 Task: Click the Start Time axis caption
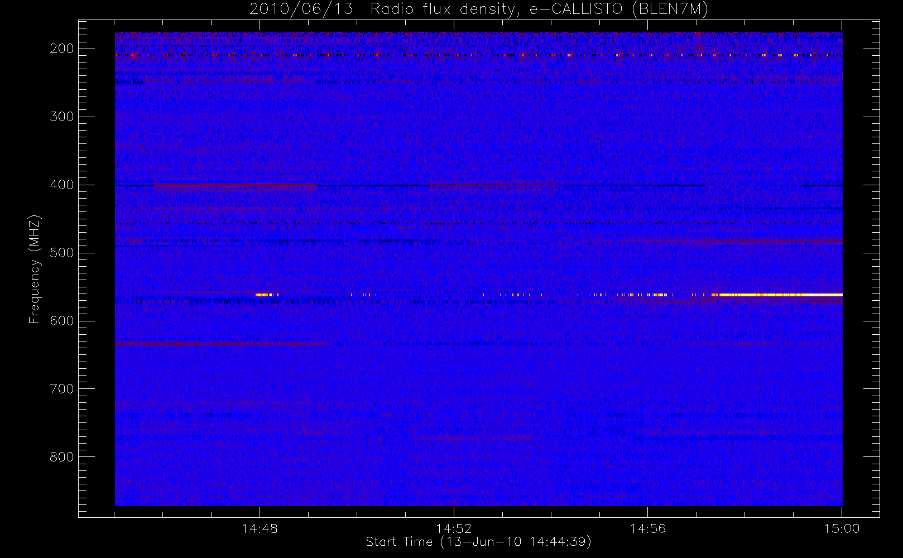click(x=479, y=542)
